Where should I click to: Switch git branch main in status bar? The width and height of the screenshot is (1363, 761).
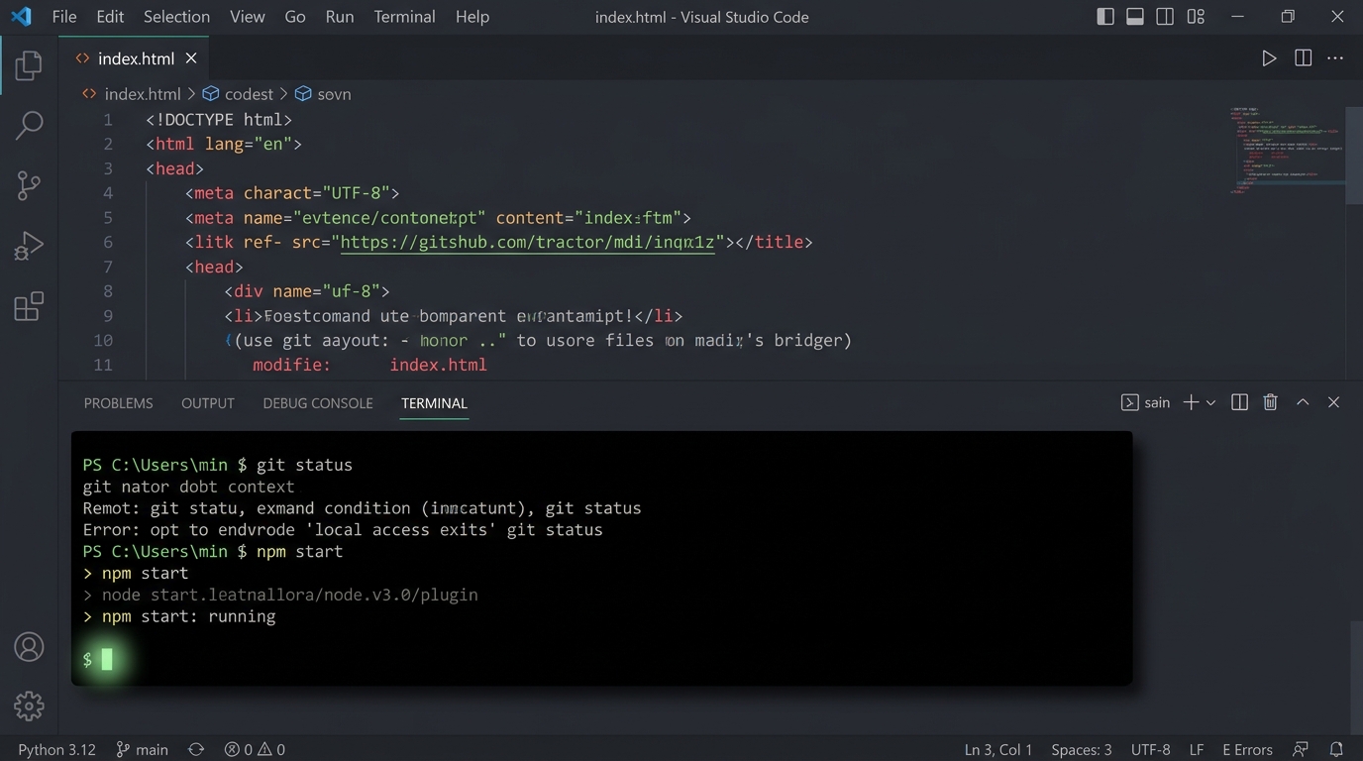142,749
